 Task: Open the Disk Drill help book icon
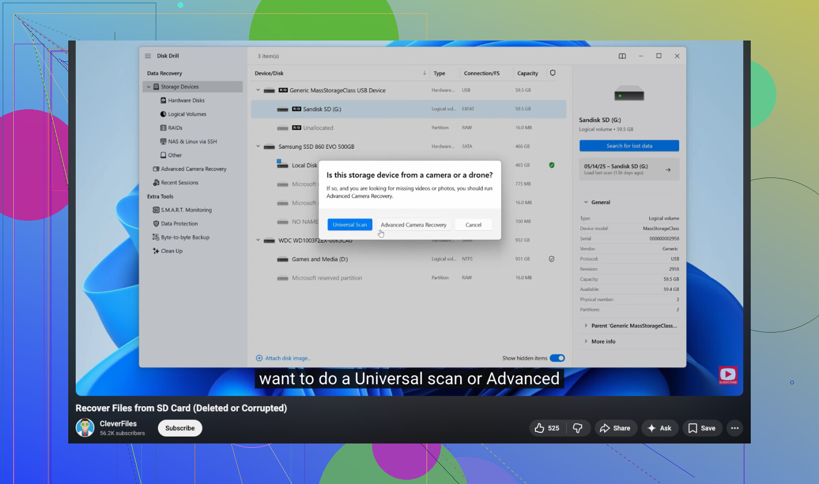622,56
